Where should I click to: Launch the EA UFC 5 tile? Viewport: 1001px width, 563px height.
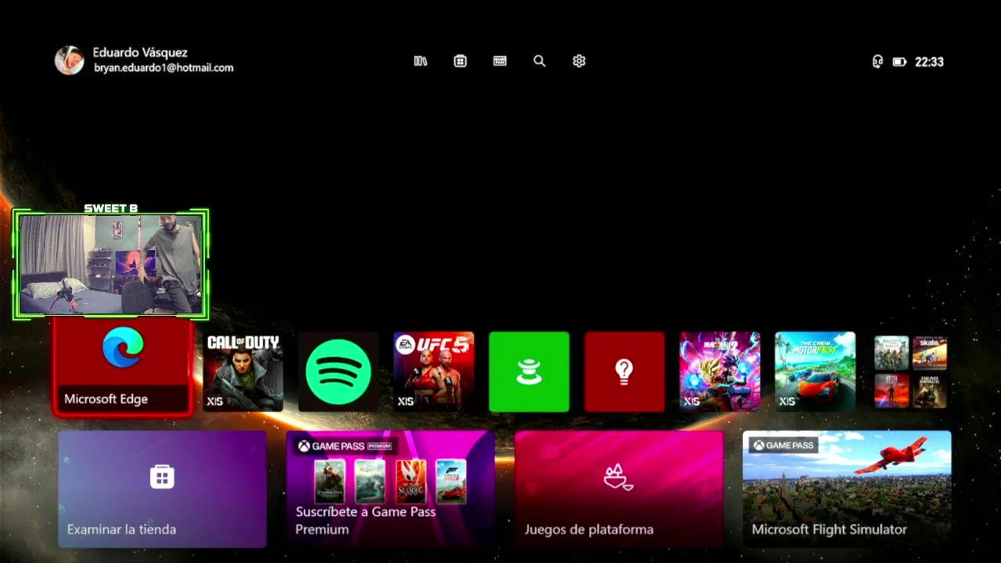[x=434, y=371]
